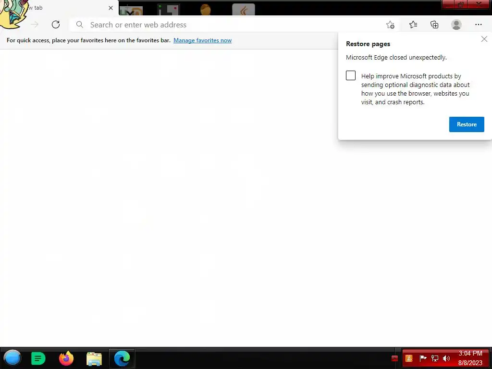492x369 pixels.
Task: Open the Start orb on the taskbar
Action: (12, 358)
